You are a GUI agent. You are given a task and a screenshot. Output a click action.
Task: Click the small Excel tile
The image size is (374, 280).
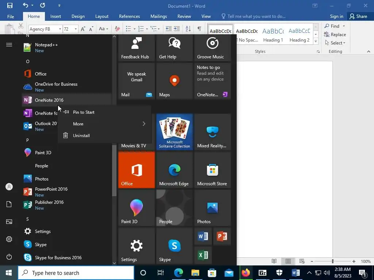click(203, 255)
